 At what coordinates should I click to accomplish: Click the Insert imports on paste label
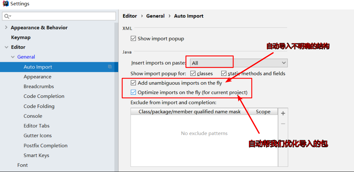point(159,63)
